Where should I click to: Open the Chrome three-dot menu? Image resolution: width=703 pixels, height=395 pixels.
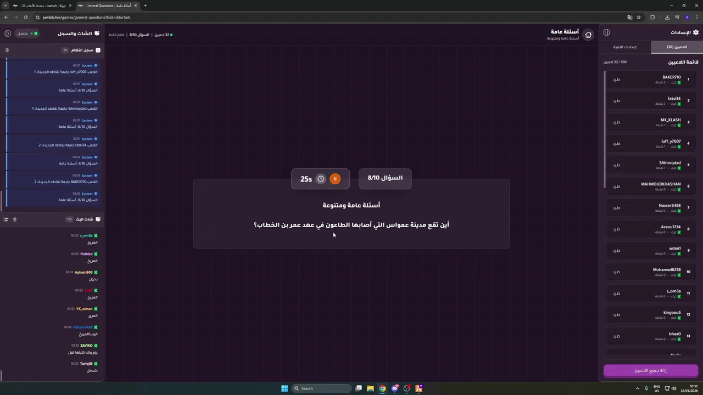click(x=696, y=17)
